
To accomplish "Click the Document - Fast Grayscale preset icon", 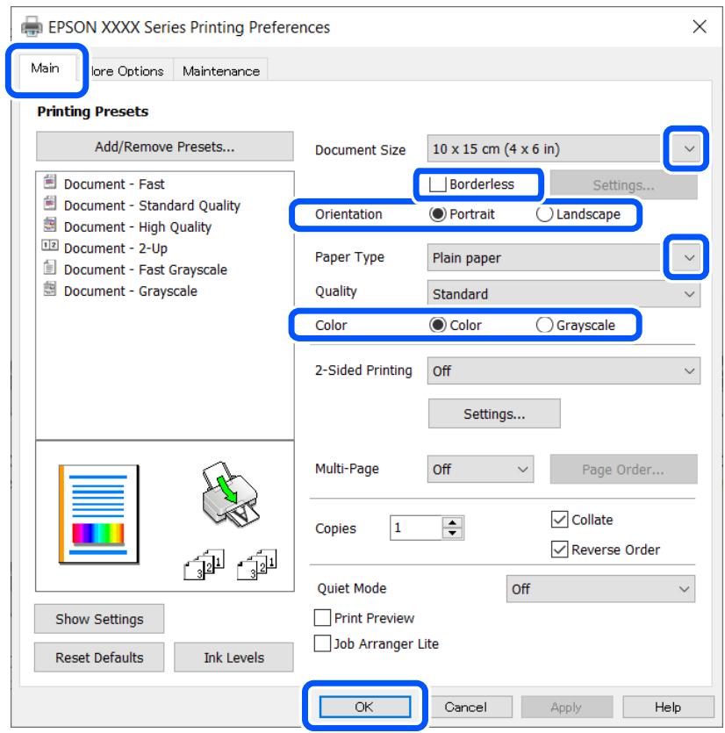I will [x=50, y=268].
